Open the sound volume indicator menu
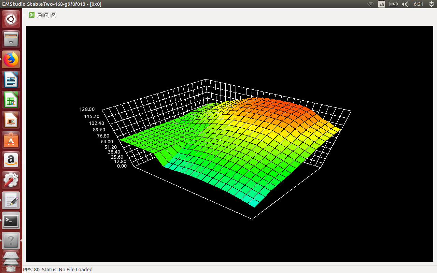 (x=405, y=4)
